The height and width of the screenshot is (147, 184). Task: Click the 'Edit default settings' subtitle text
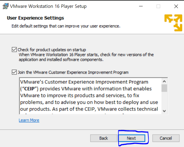[x=66, y=26]
